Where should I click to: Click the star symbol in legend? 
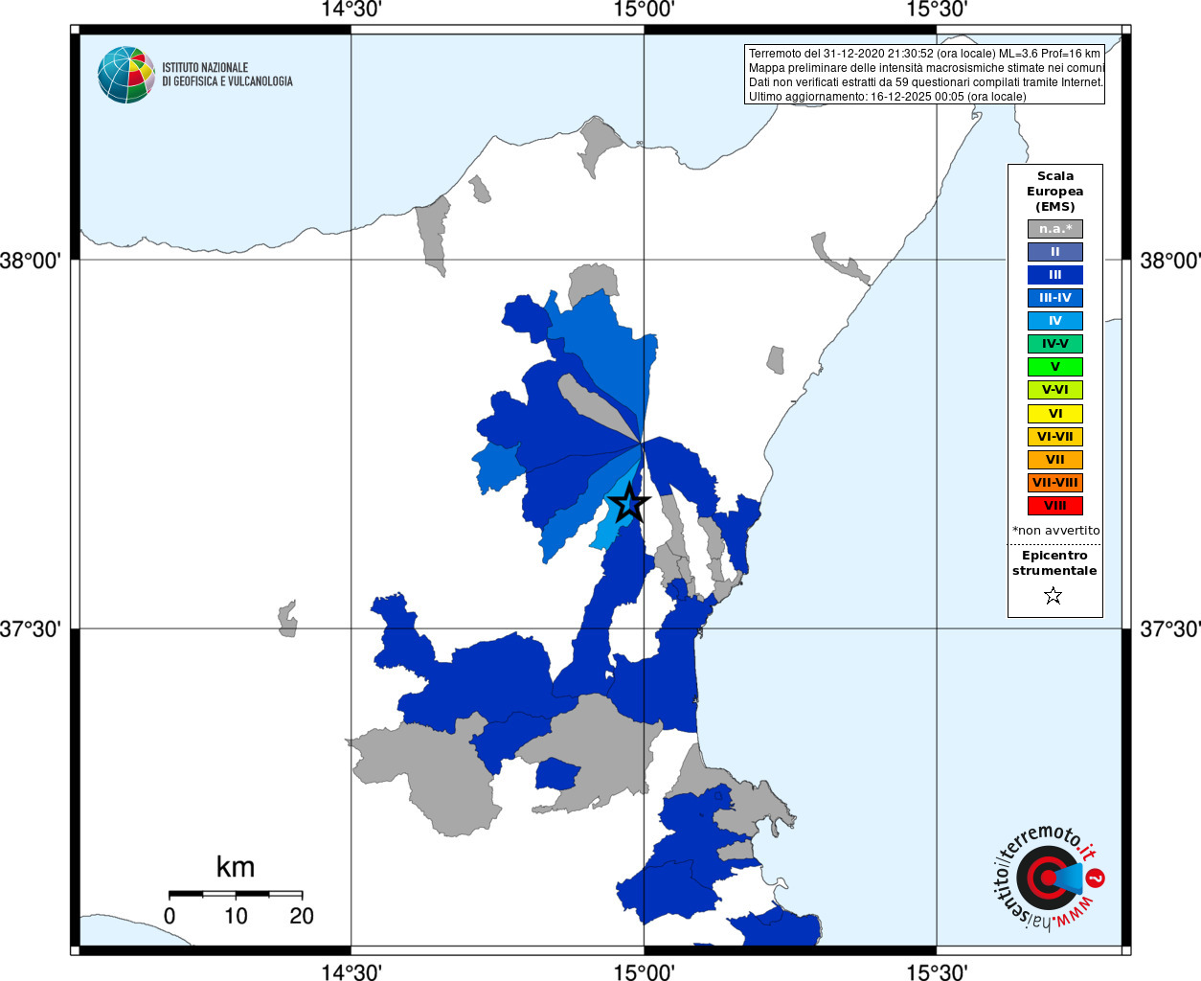1054,596
